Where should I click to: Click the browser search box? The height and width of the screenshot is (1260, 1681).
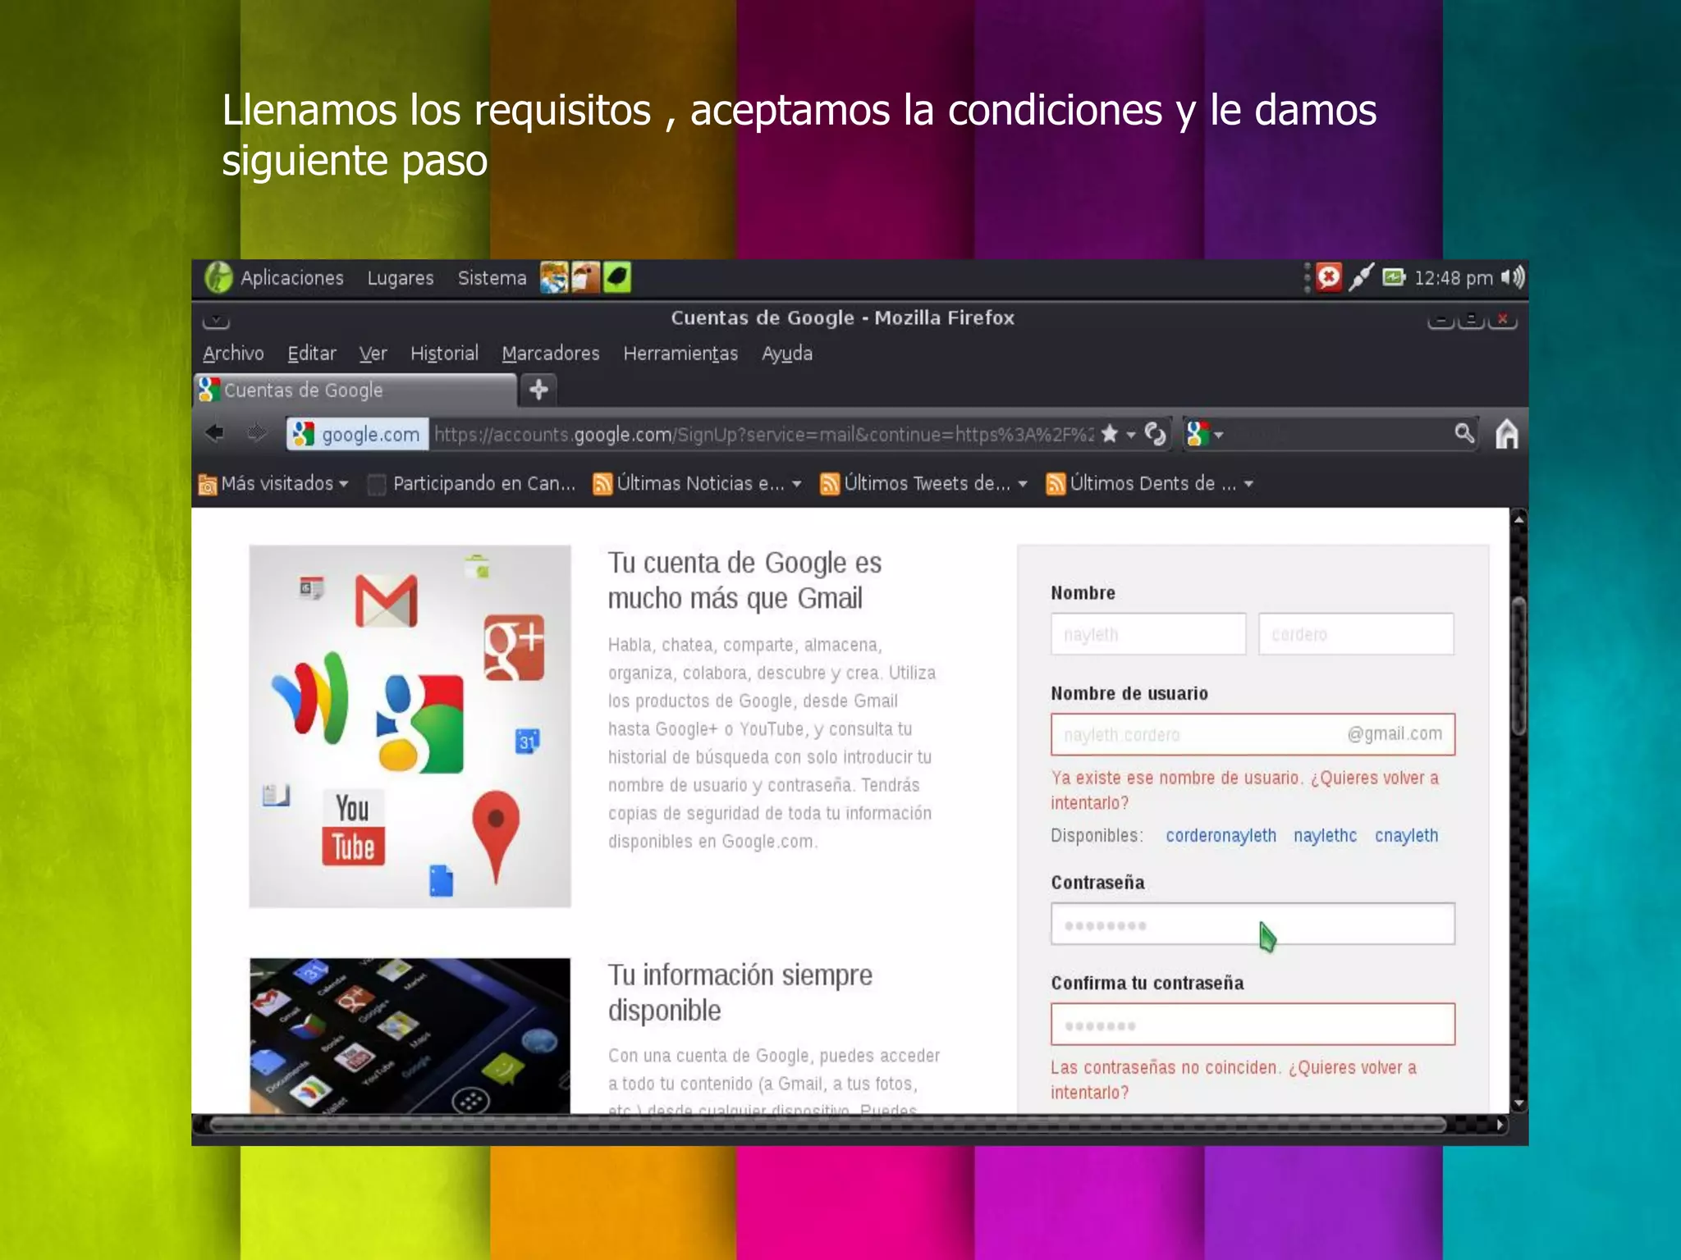[1338, 434]
